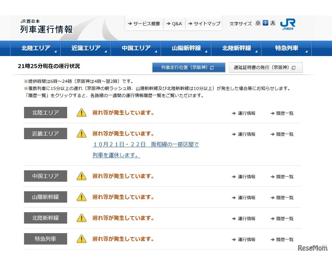Switch to the 近畿エリア navigation tab
The image size is (332, 255).
86,48
